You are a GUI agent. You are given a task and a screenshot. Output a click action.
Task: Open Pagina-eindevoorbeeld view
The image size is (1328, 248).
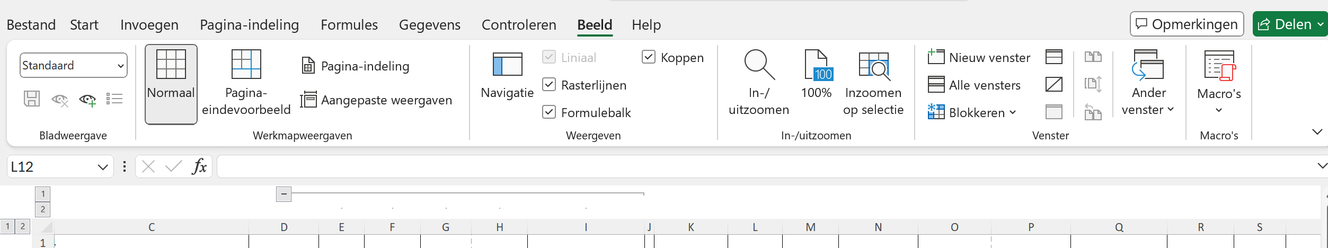pyautogui.click(x=246, y=65)
